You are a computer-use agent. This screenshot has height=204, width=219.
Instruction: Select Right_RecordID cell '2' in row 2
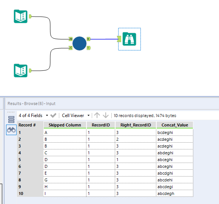click(x=136, y=139)
